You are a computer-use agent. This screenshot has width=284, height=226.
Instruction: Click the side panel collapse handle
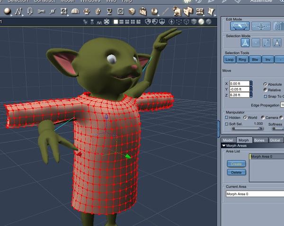[219, 129]
